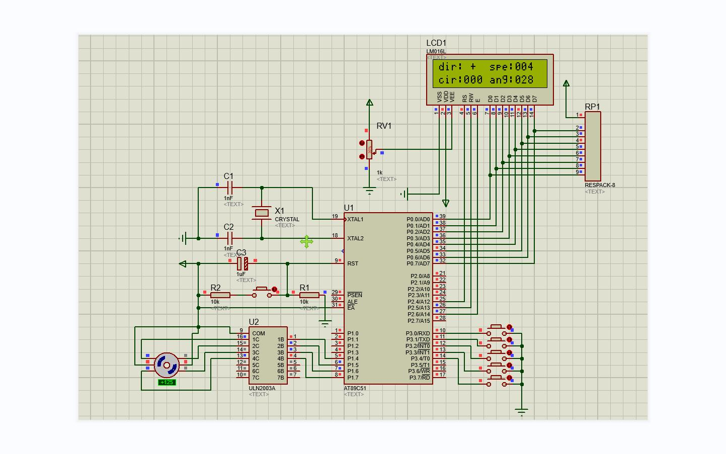Push the reset button between R2 and R1

coord(262,293)
